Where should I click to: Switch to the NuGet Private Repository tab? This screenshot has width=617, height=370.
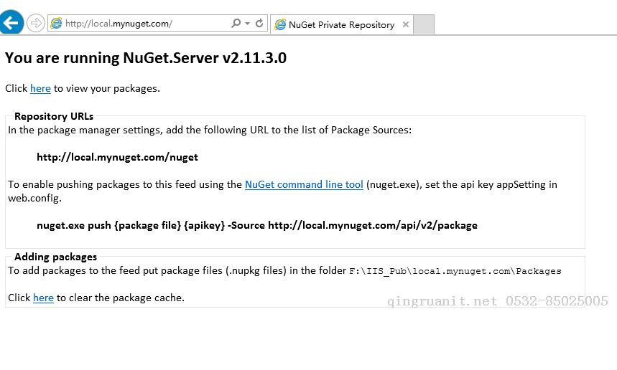(x=341, y=24)
